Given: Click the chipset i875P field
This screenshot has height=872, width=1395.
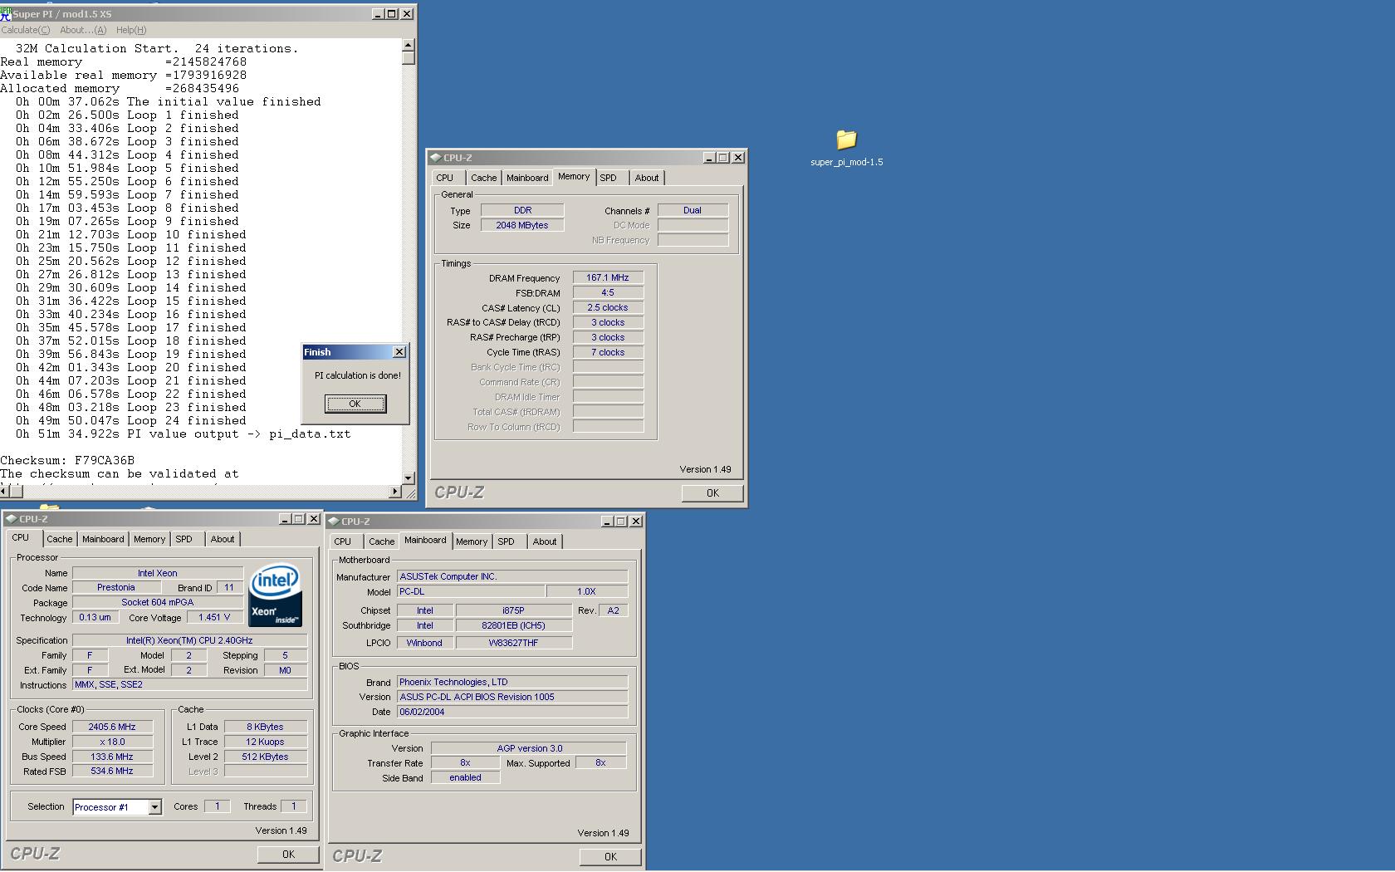Looking at the screenshot, I should [x=514, y=610].
